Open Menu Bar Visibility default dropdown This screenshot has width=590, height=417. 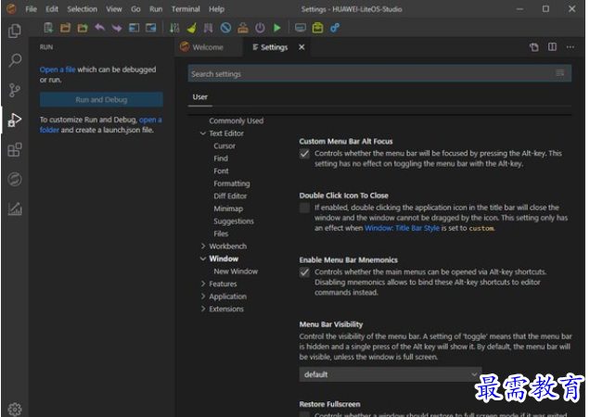[391, 374]
